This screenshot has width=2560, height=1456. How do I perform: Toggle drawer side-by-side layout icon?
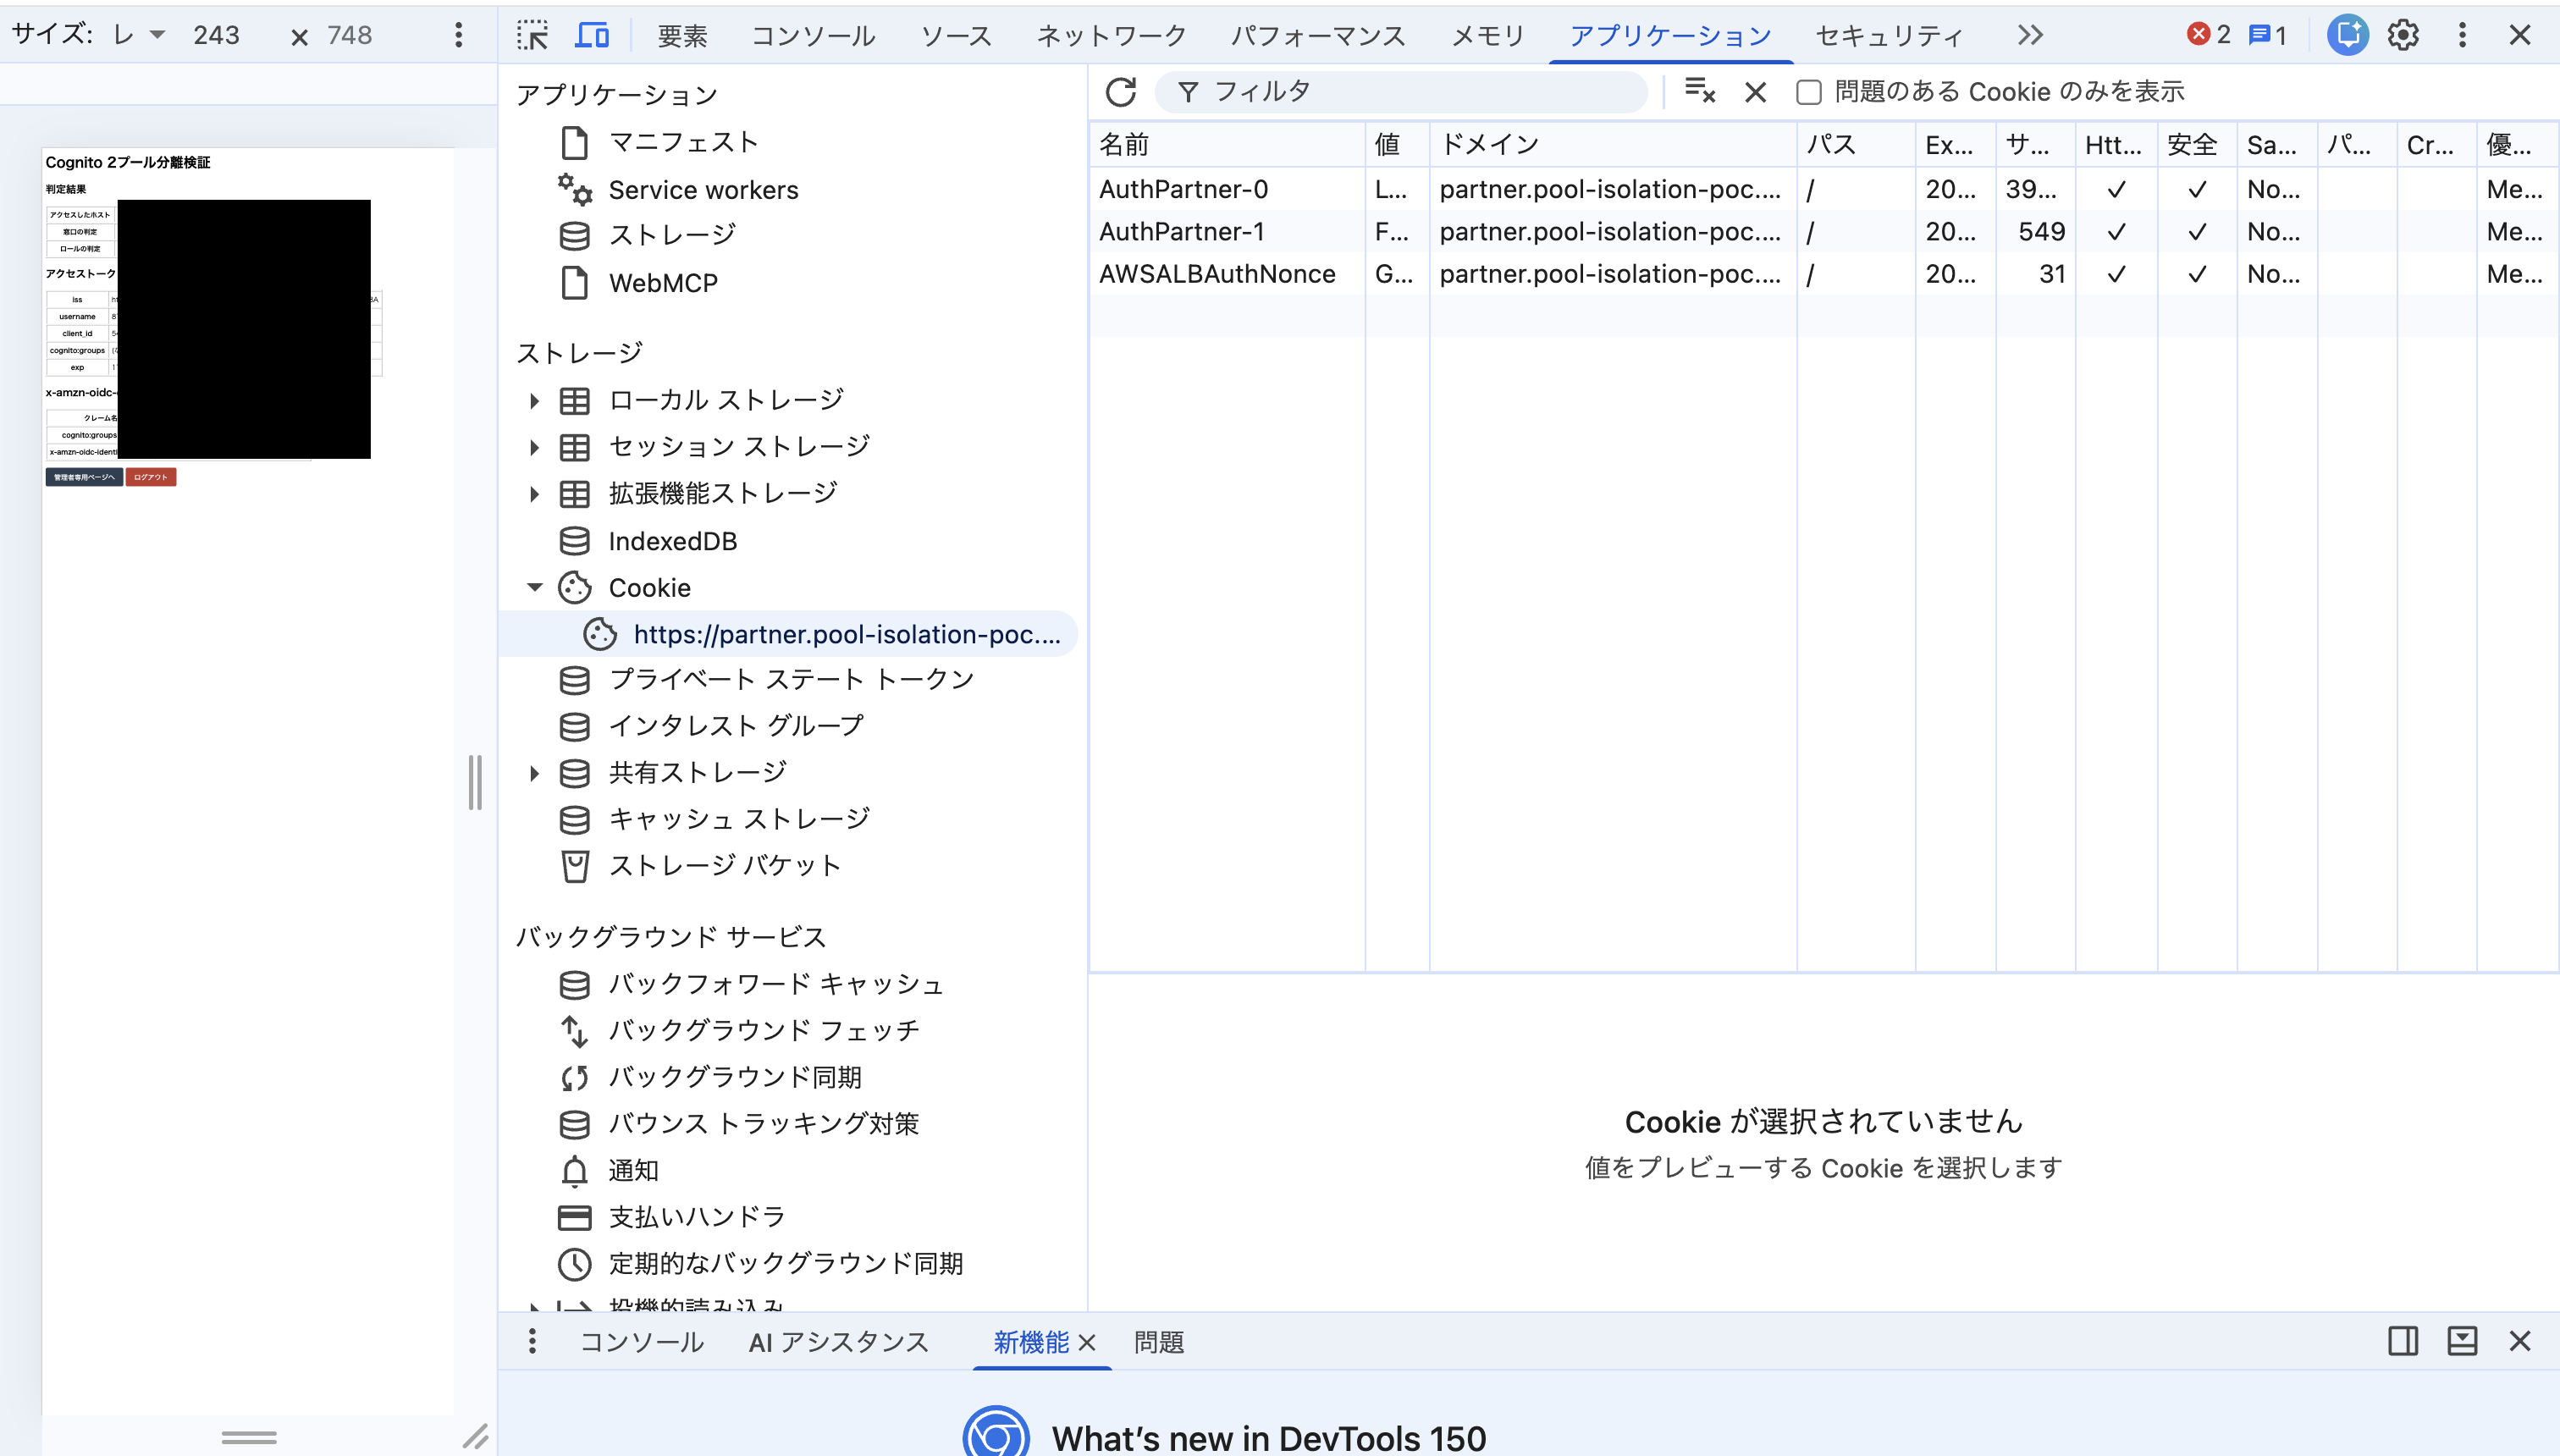click(x=2403, y=1341)
